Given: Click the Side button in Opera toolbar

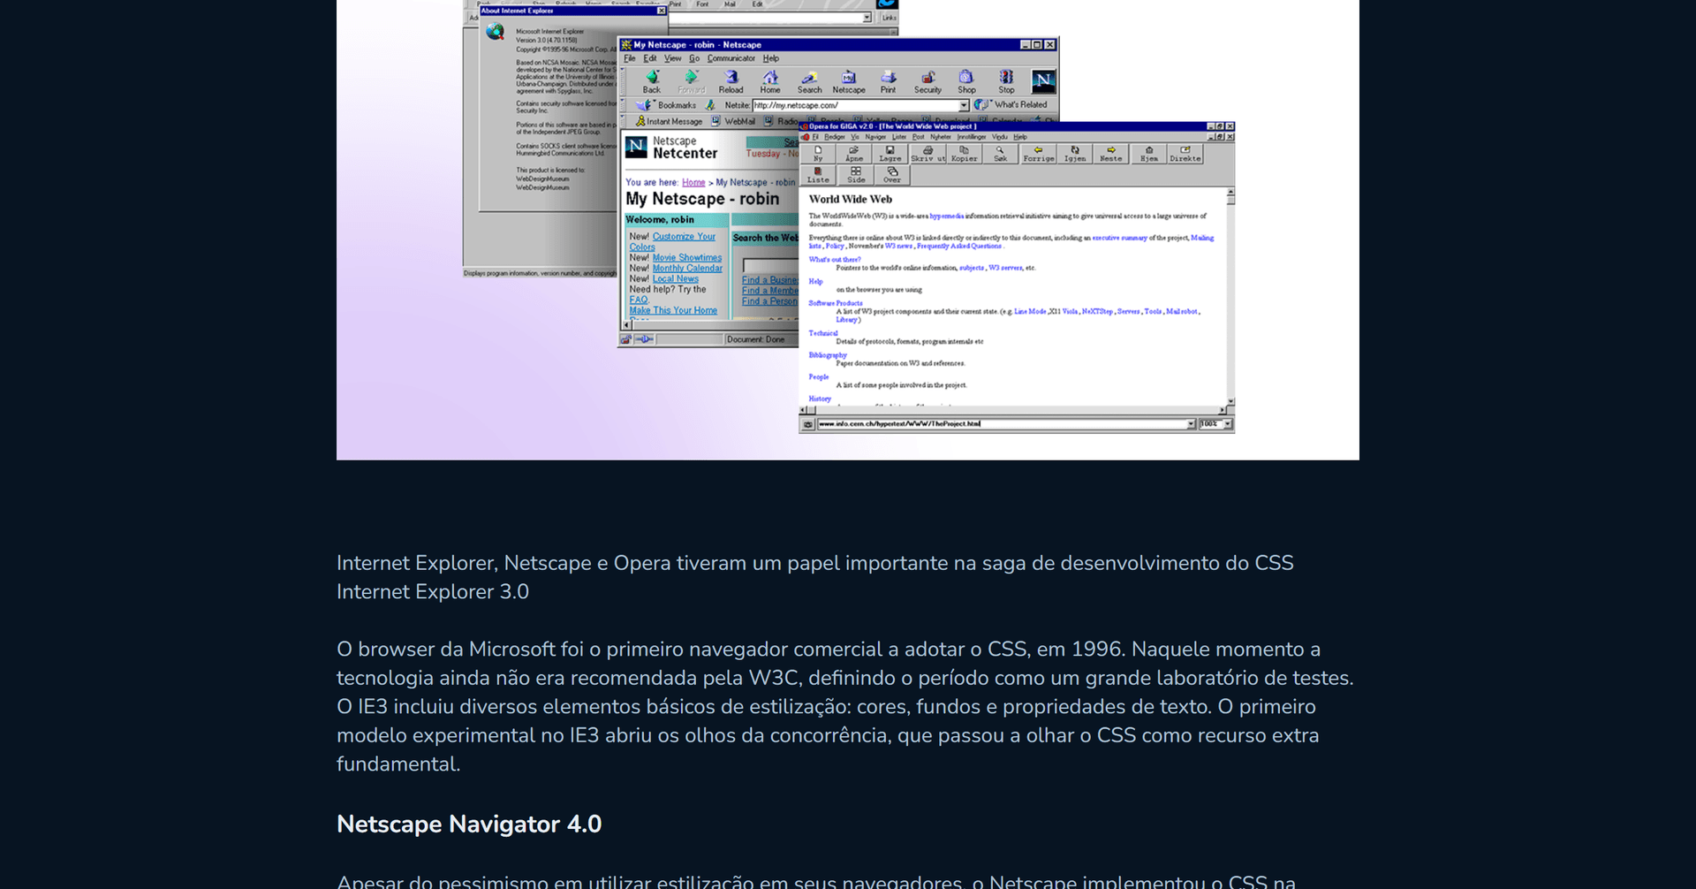Looking at the screenshot, I should (856, 175).
